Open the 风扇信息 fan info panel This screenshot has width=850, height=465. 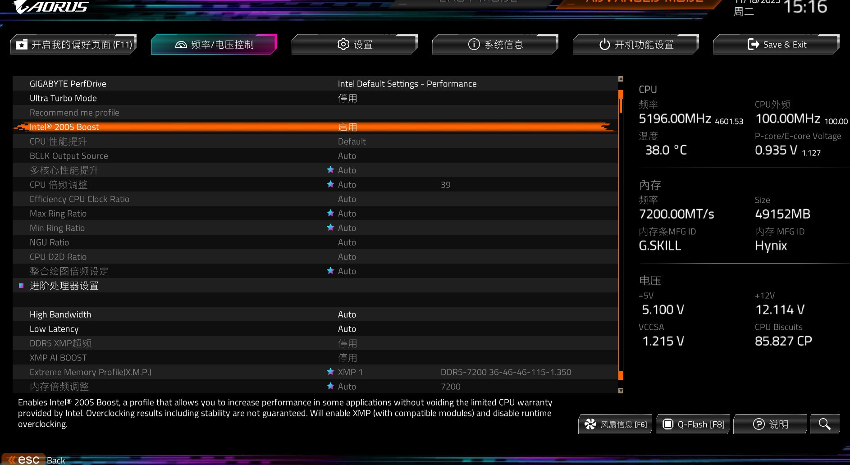point(616,424)
